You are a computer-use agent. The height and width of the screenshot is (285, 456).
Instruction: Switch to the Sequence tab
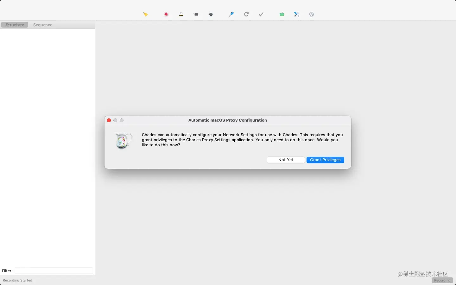pos(43,25)
